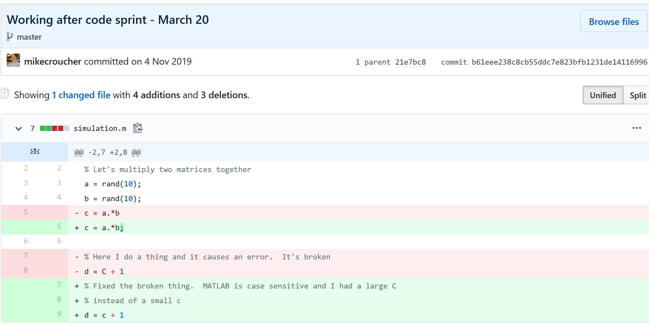
Task: Follow the 1 changed file link
Action: point(81,95)
